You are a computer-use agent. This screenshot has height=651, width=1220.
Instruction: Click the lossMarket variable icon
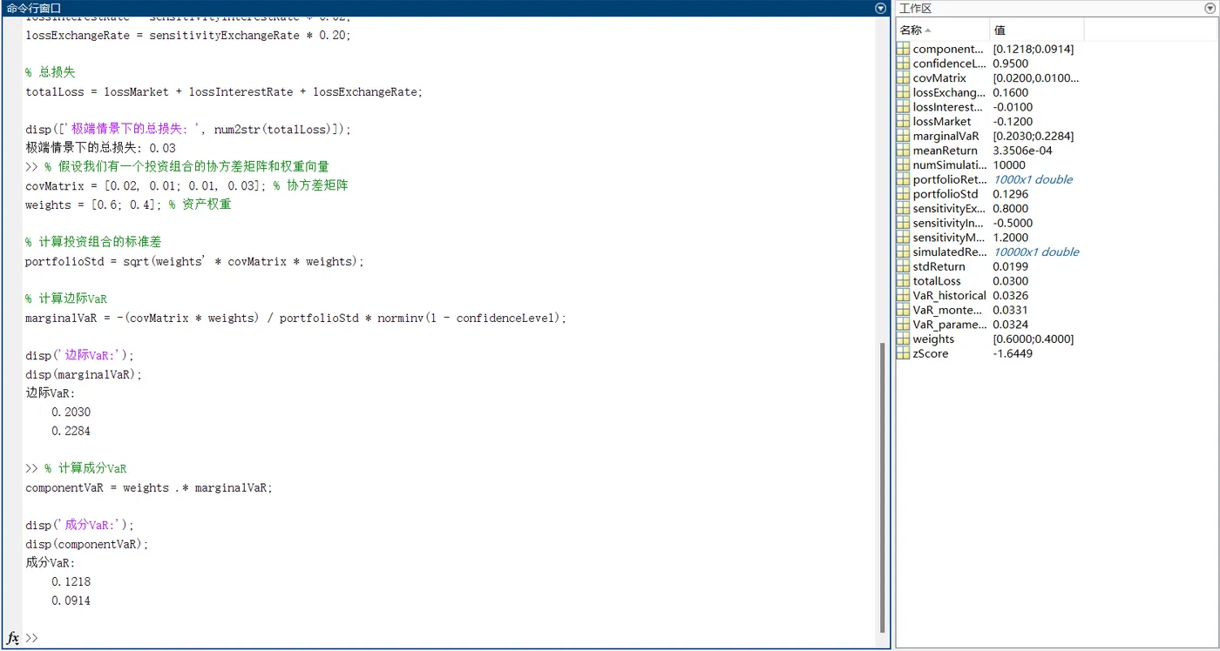pyautogui.click(x=904, y=122)
